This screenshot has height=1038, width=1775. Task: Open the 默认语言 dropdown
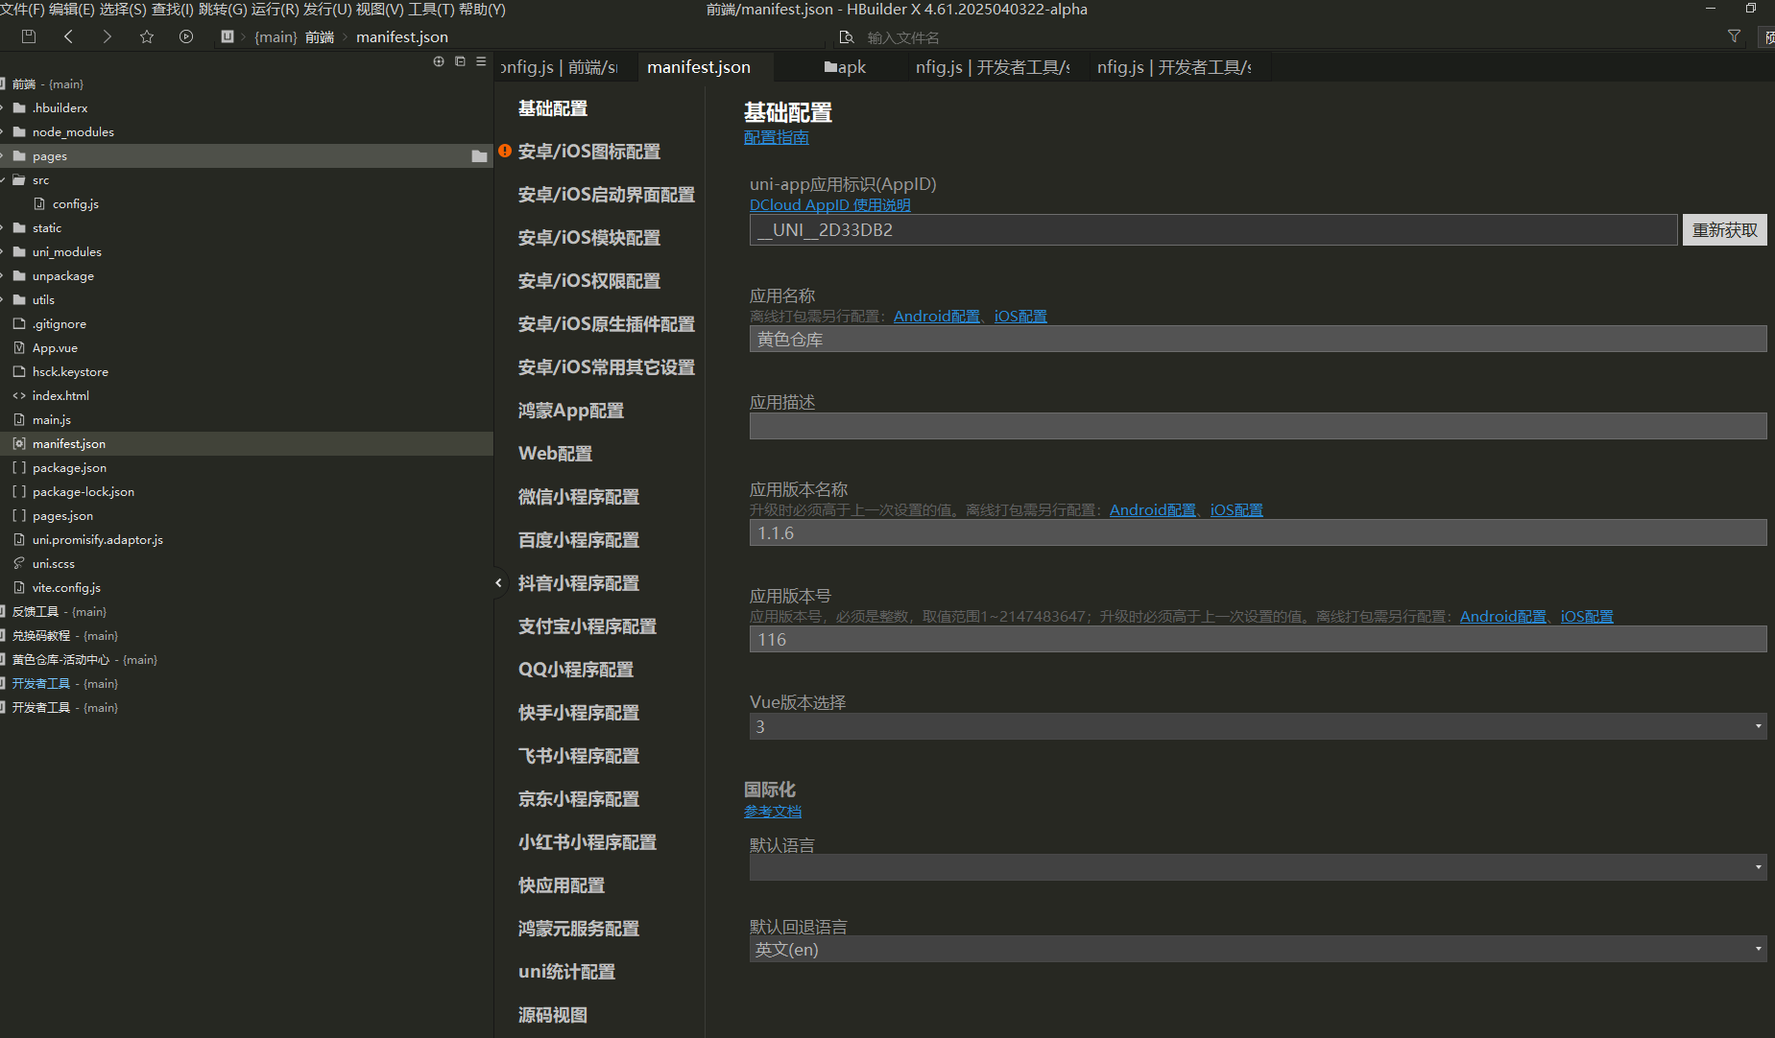click(1257, 867)
